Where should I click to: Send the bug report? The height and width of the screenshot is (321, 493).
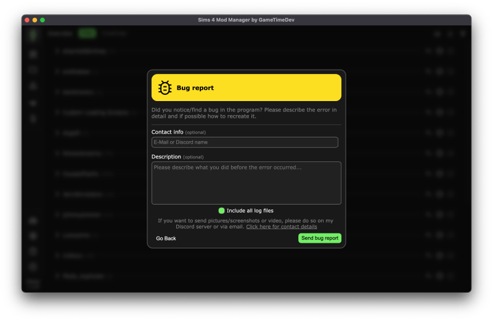point(320,238)
